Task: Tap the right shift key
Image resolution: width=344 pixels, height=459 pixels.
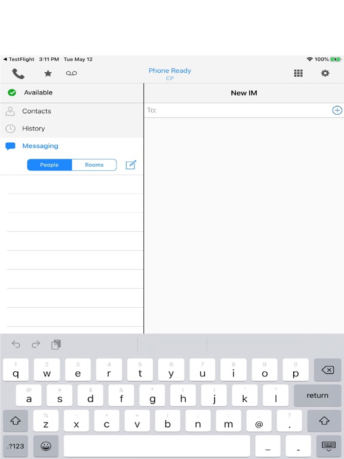Action: [x=324, y=421]
